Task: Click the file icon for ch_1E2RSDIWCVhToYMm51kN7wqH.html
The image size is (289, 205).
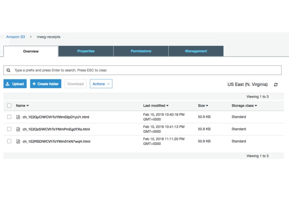Action: point(18,142)
